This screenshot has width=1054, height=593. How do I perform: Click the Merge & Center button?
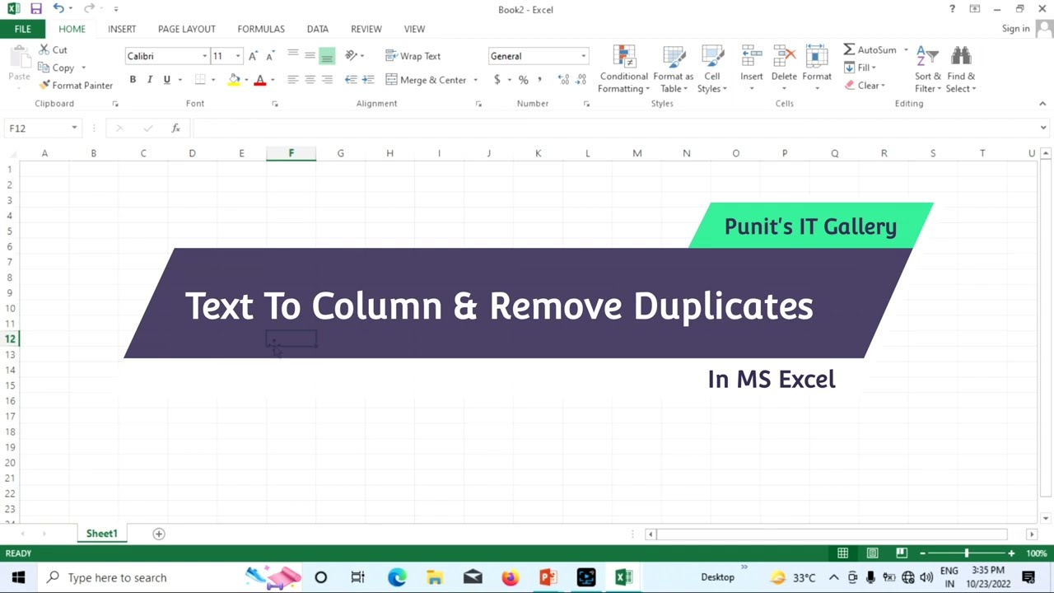[x=426, y=80]
